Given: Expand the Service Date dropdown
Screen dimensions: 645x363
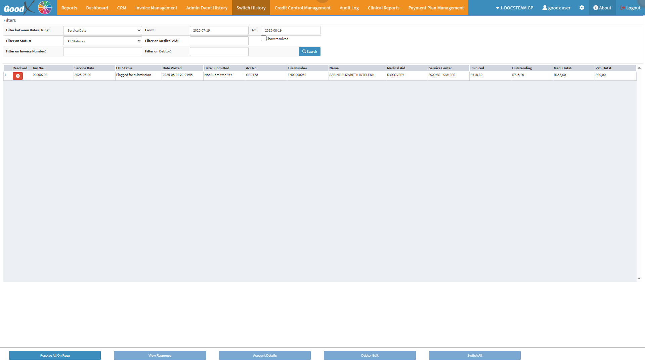Looking at the screenshot, I should coord(102,30).
